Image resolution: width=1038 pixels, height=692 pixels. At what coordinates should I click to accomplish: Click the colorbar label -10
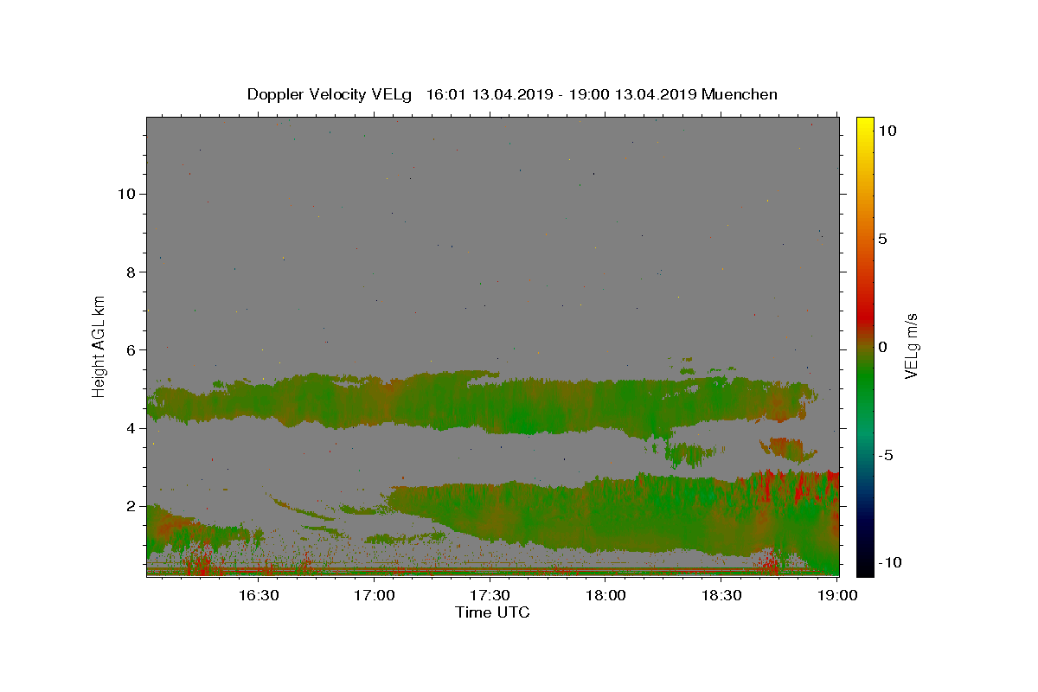(x=888, y=563)
